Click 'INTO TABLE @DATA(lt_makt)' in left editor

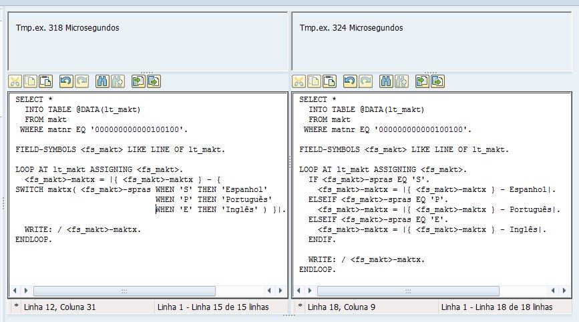point(83,109)
